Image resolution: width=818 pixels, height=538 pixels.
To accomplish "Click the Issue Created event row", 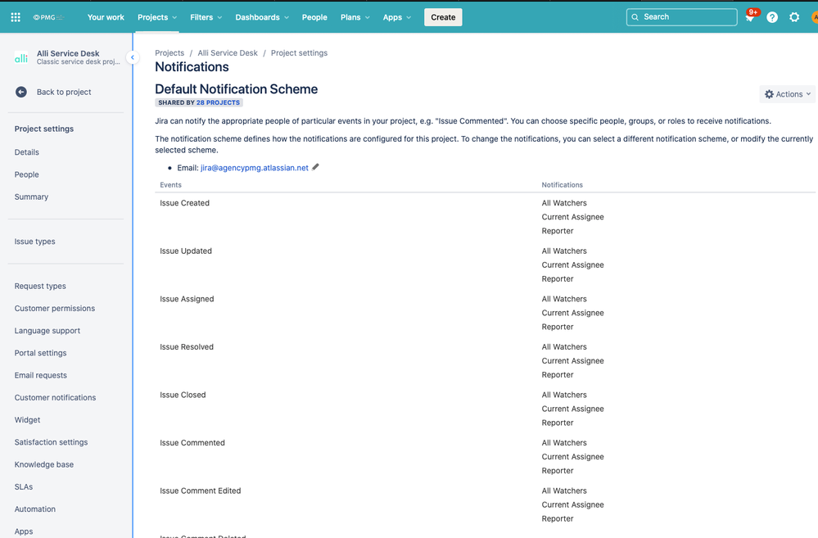I will [x=486, y=217].
